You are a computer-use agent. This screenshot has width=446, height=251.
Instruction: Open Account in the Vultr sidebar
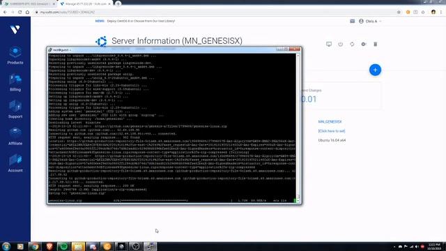tap(15, 164)
